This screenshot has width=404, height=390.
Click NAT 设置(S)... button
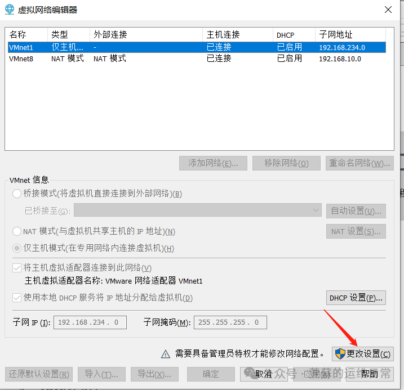356,231
